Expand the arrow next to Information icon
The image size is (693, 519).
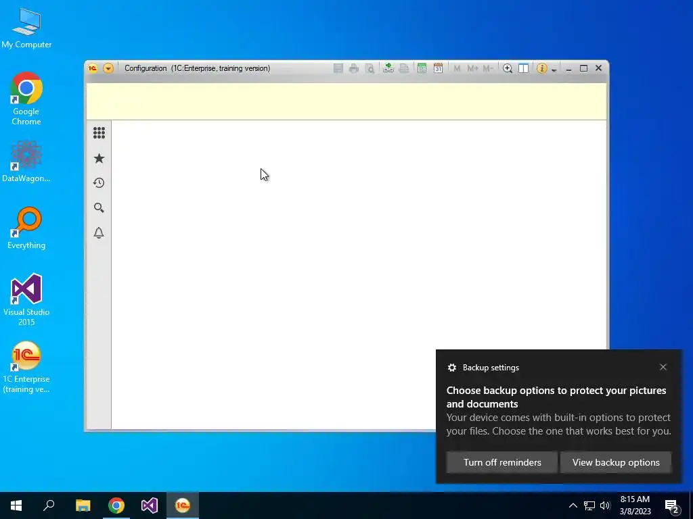554,70
